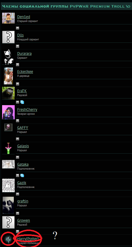The image size is (132, 247).
Task: Click Dlls question-mark default avatar
Action: click(8, 37)
